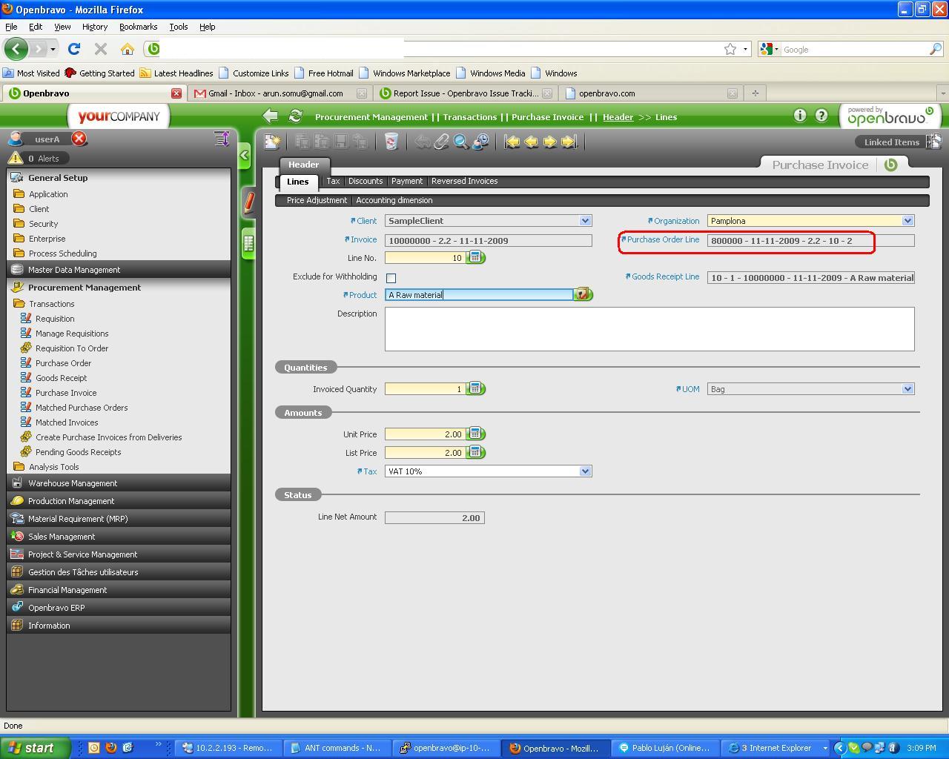
Task: Click the Goods Receipt Line label link
Action: (x=665, y=276)
